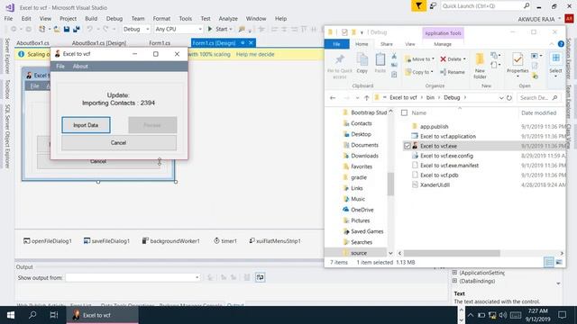Select the xuiFlatMenuStrip1 component
This screenshot has width=577, height=324.
pyautogui.click(x=275, y=241)
